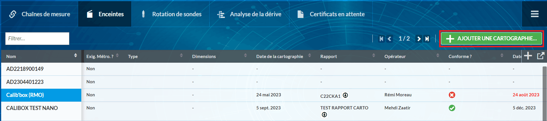Sort by Rapport column

coord(374,55)
